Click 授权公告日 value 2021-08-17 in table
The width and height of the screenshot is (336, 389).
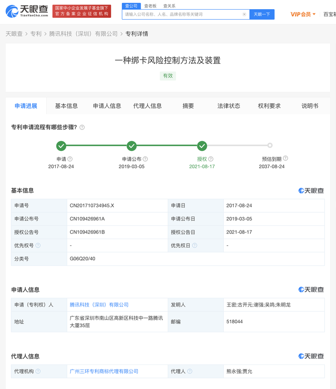pyautogui.click(x=239, y=232)
